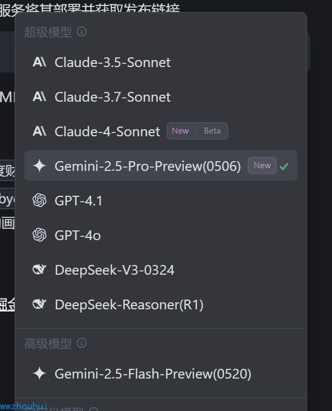This screenshot has height=411, width=332.
Task: Click the Gemini sparkle icon for 2.5-Pro-Preview
Action: click(x=39, y=166)
